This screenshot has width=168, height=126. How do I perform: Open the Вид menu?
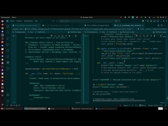(x=36, y=21)
